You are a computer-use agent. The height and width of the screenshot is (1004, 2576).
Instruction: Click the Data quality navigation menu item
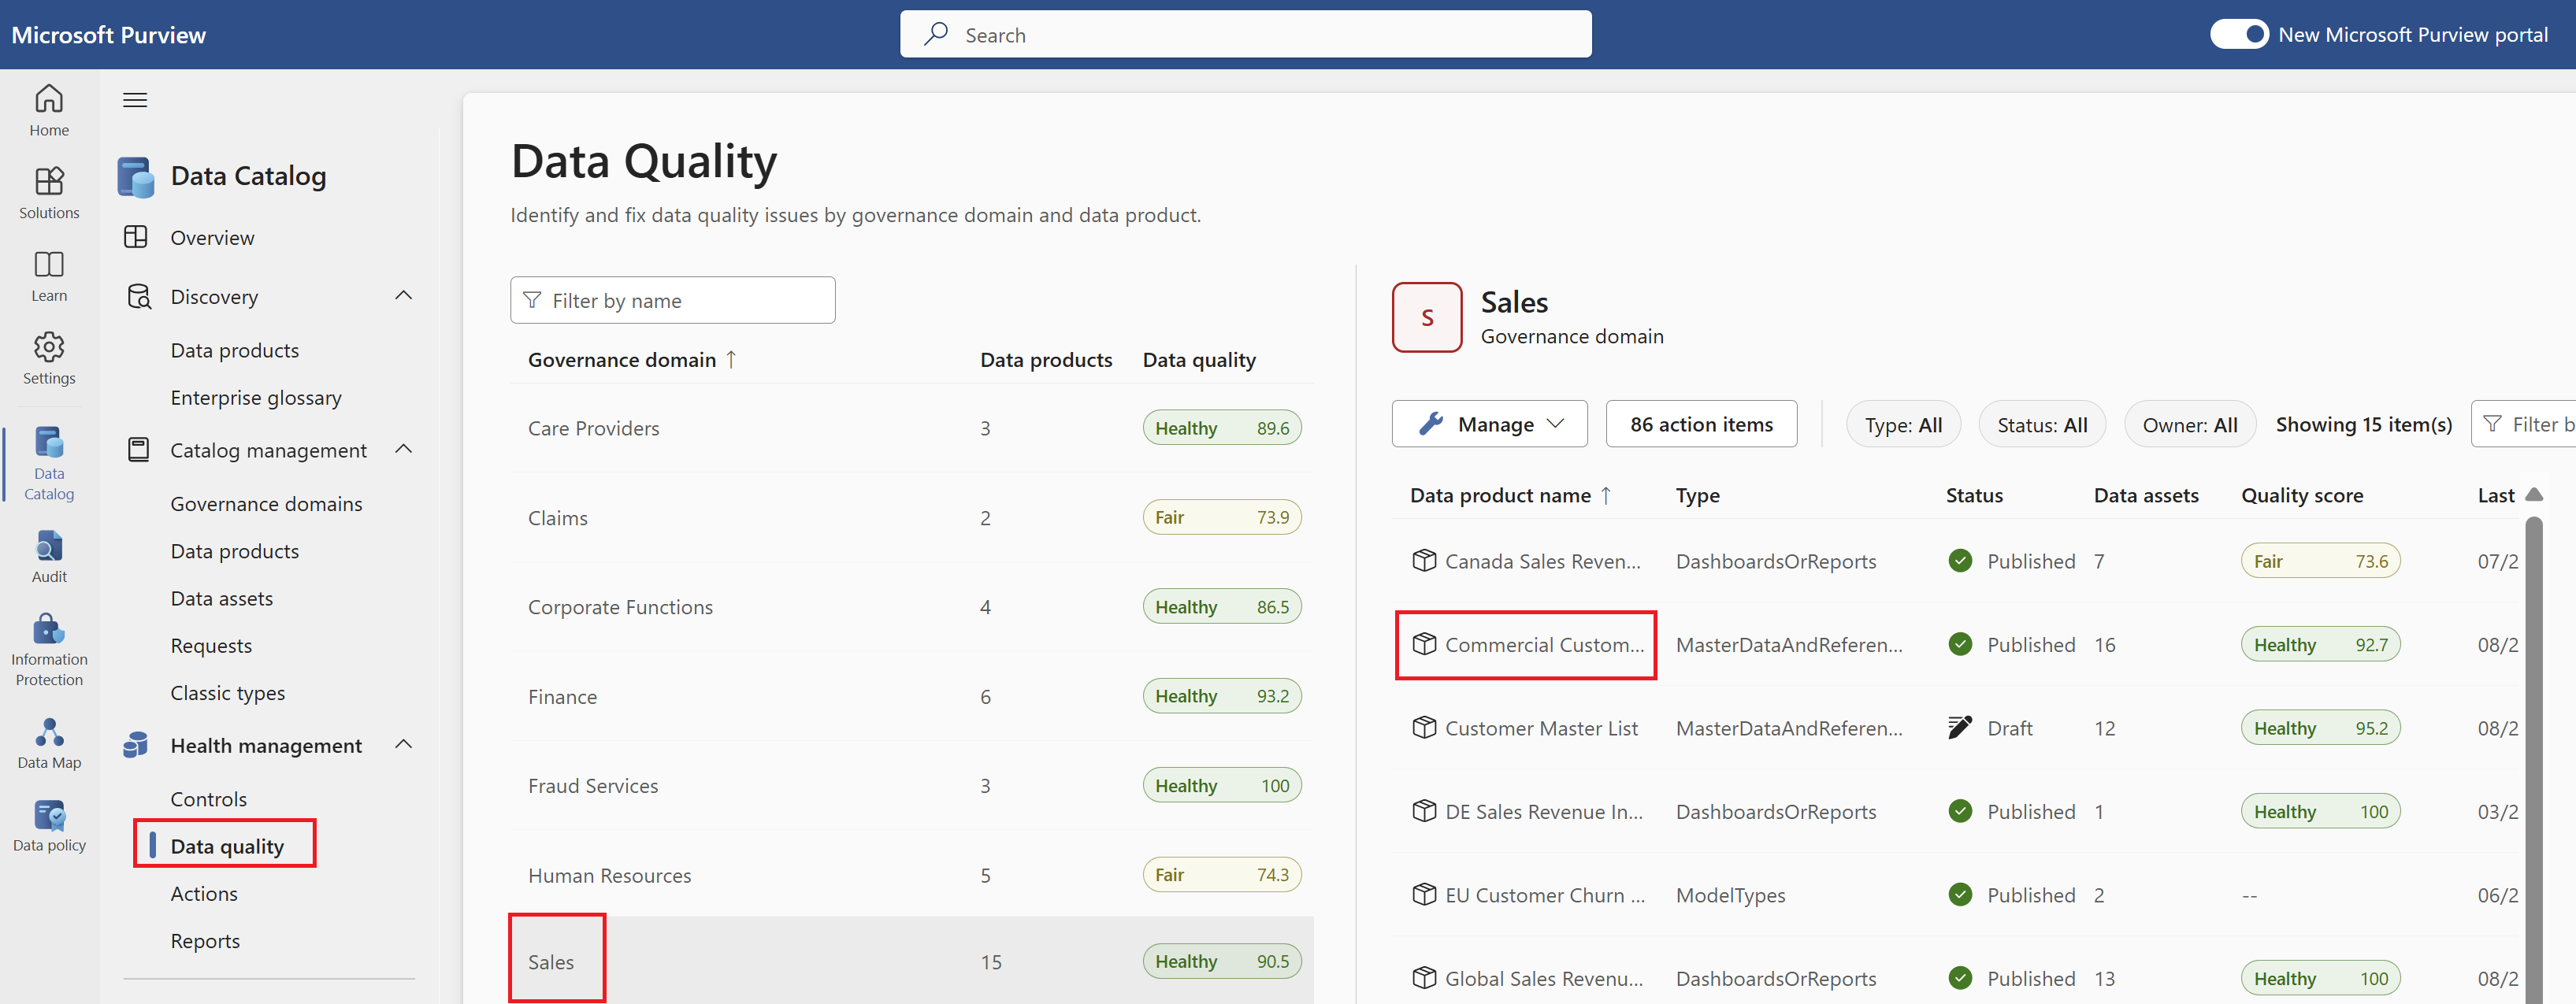click(230, 845)
